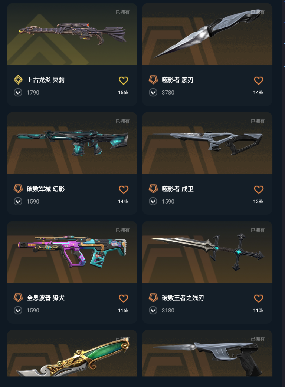Screen dimensions: 285x387
Task: Open the green-handled dagger thumbnail
Action: click(72, 353)
